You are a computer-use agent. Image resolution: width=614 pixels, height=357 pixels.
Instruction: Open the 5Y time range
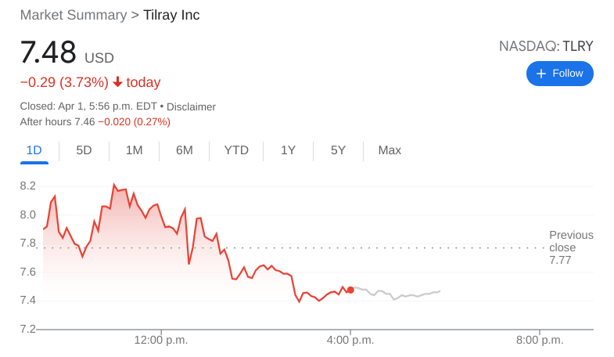338,150
